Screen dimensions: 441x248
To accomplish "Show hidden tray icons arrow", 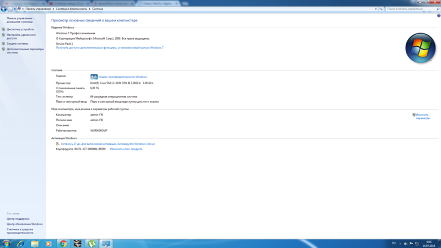I will coord(400,244).
